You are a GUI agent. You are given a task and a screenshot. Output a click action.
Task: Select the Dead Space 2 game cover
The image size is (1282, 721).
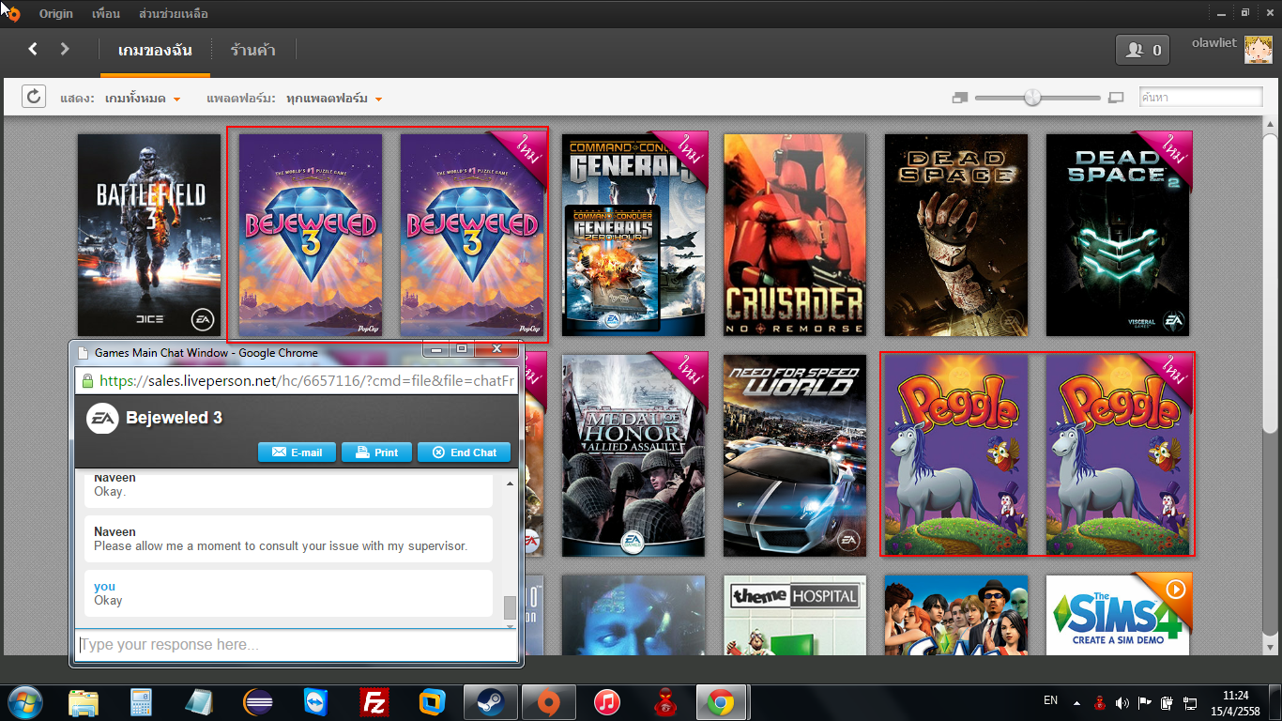click(x=1118, y=235)
